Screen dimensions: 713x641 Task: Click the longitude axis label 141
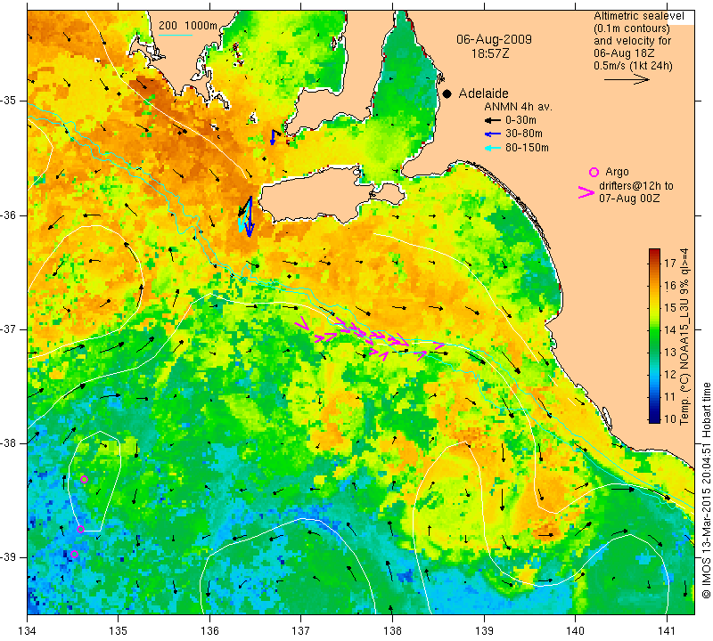pyautogui.click(x=667, y=630)
